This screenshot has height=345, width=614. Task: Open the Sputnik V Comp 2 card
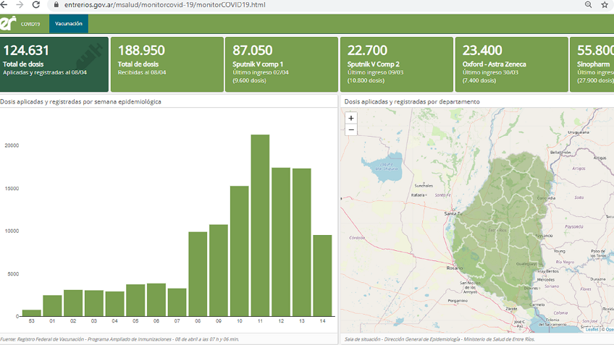coord(397,64)
